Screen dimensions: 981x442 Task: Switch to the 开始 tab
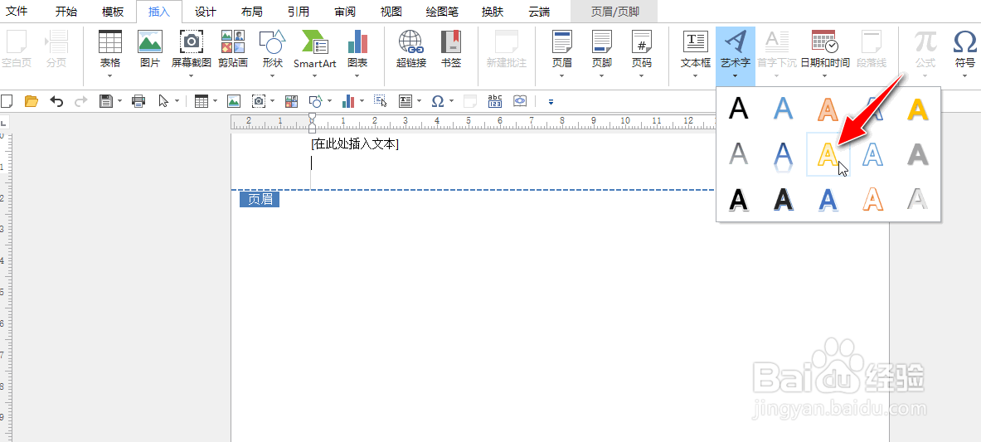click(x=66, y=12)
